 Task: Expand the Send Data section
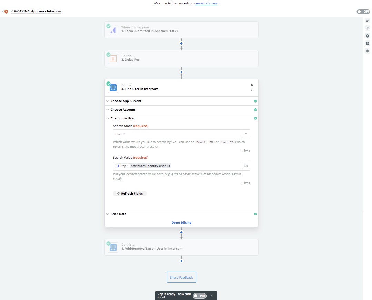(x=181, y=214)
